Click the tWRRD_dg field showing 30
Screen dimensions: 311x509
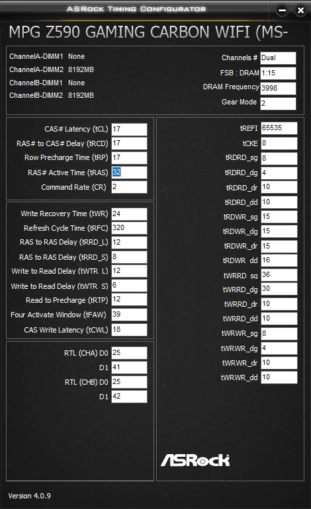pos(279,289)
